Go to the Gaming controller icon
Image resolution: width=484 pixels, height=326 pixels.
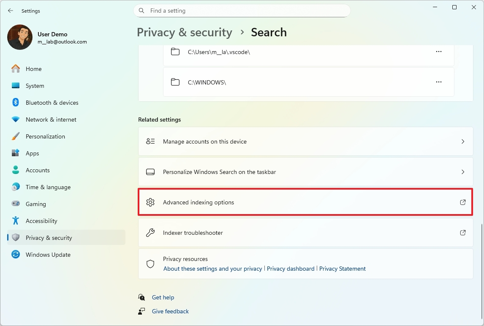(16, 204)
